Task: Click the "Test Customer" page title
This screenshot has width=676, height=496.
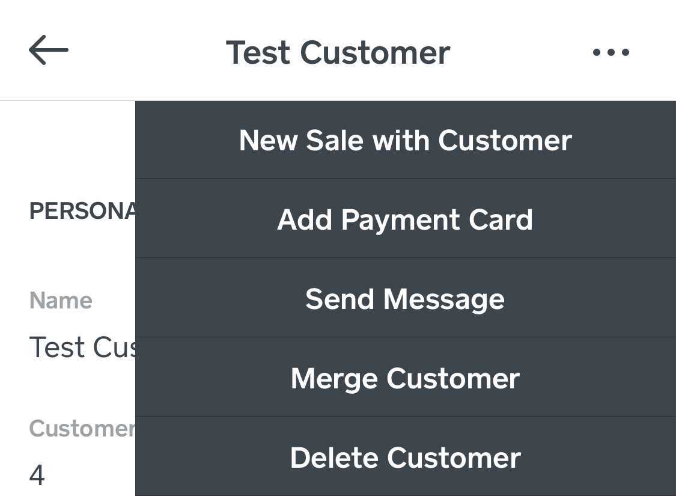Action: (338, 52)
